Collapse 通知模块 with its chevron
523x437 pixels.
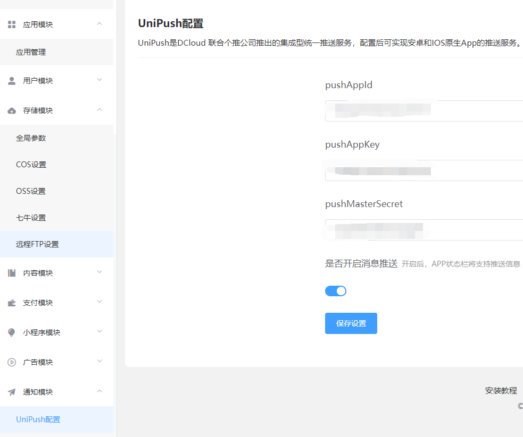[99, 391]
